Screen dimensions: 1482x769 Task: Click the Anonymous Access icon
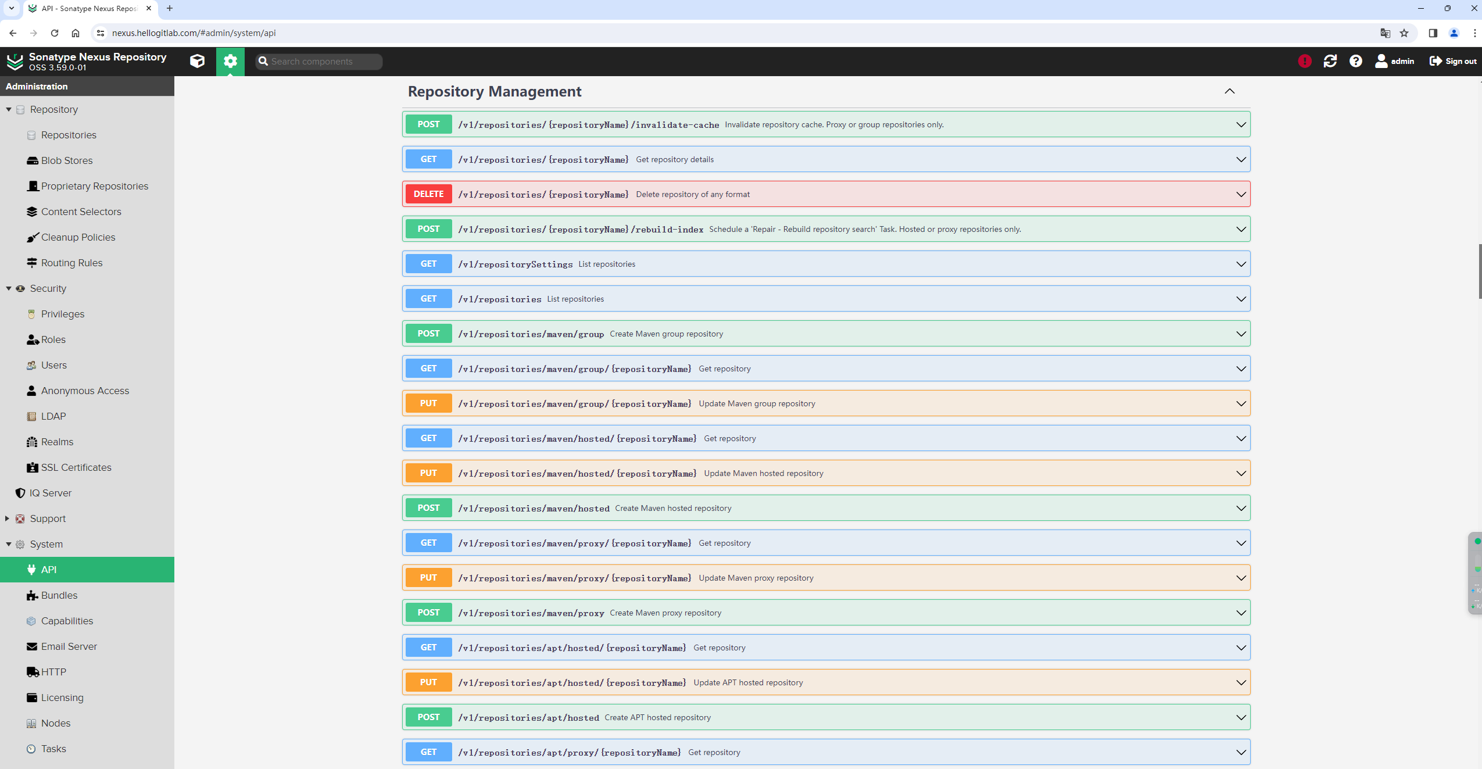point(31,391)
